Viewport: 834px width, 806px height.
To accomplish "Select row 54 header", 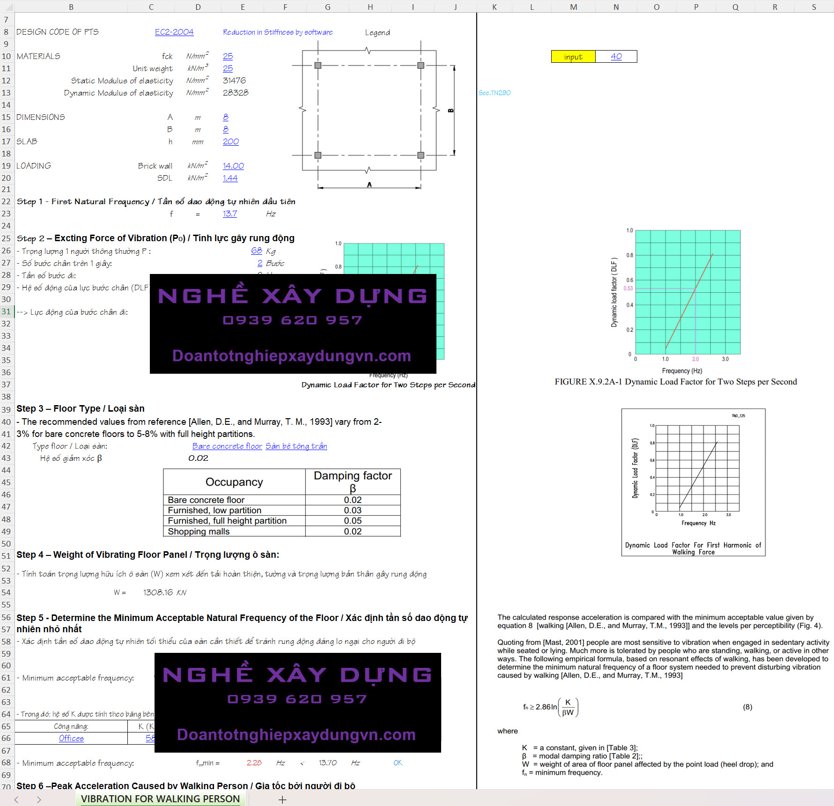I will point(6,592).
